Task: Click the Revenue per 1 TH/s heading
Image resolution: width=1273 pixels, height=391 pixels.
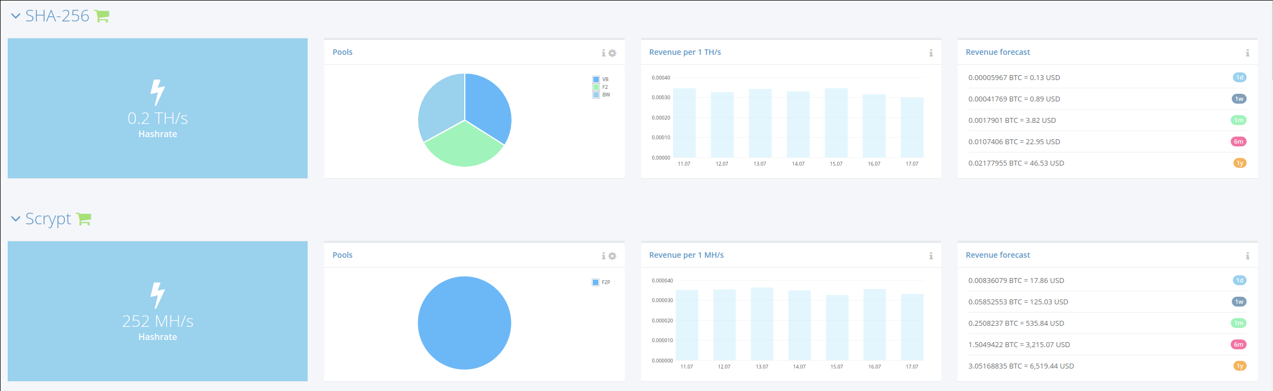Action: tap(685, 52)
